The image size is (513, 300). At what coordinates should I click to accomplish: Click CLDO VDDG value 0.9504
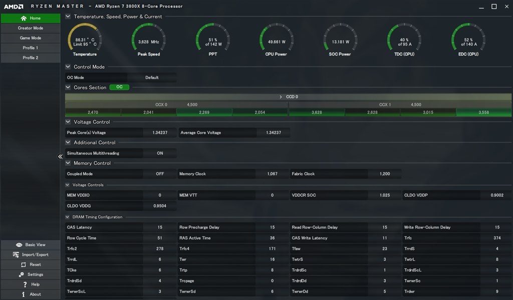(x=160, y=206)
